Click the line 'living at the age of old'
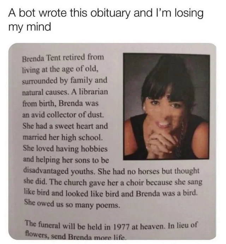 [60, 69]
